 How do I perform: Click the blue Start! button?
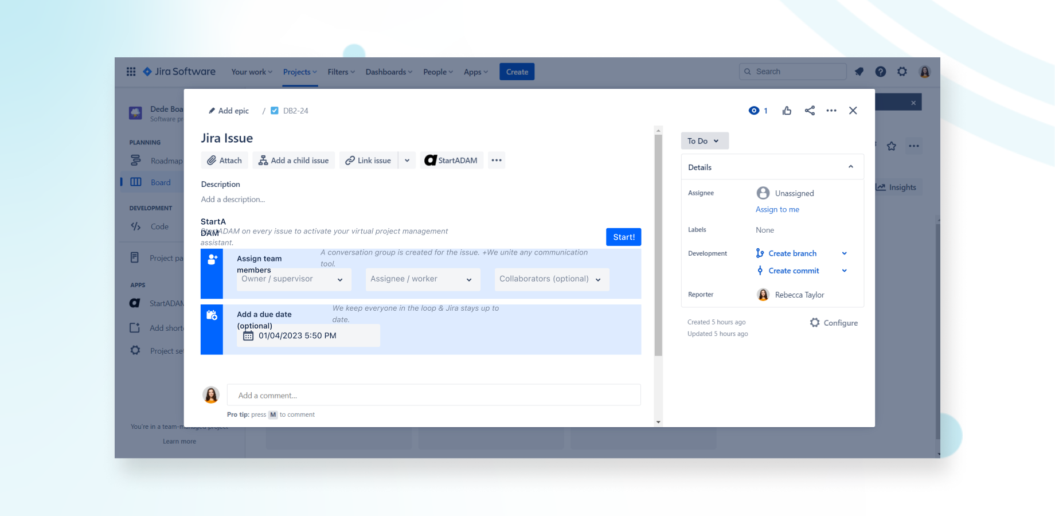[x=624, y=237]
